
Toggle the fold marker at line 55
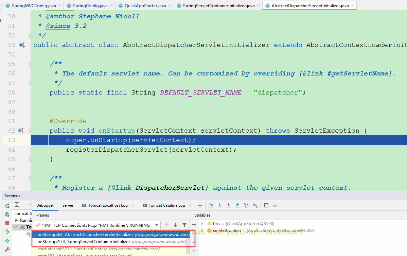[x=31, y=64]
